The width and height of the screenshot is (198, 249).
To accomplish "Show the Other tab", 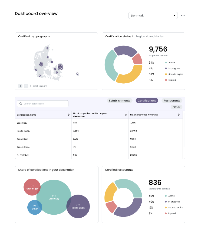I will pyautogui.click(x=176, y=107).
